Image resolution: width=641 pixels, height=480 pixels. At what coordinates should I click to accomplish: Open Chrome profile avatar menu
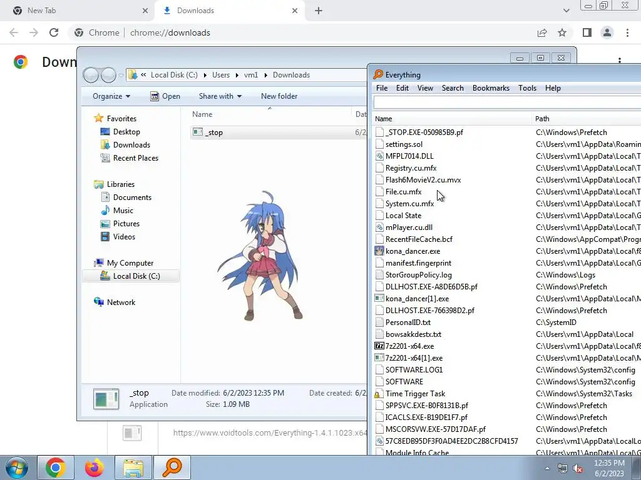pyautogui.click(x=607, y=32)
